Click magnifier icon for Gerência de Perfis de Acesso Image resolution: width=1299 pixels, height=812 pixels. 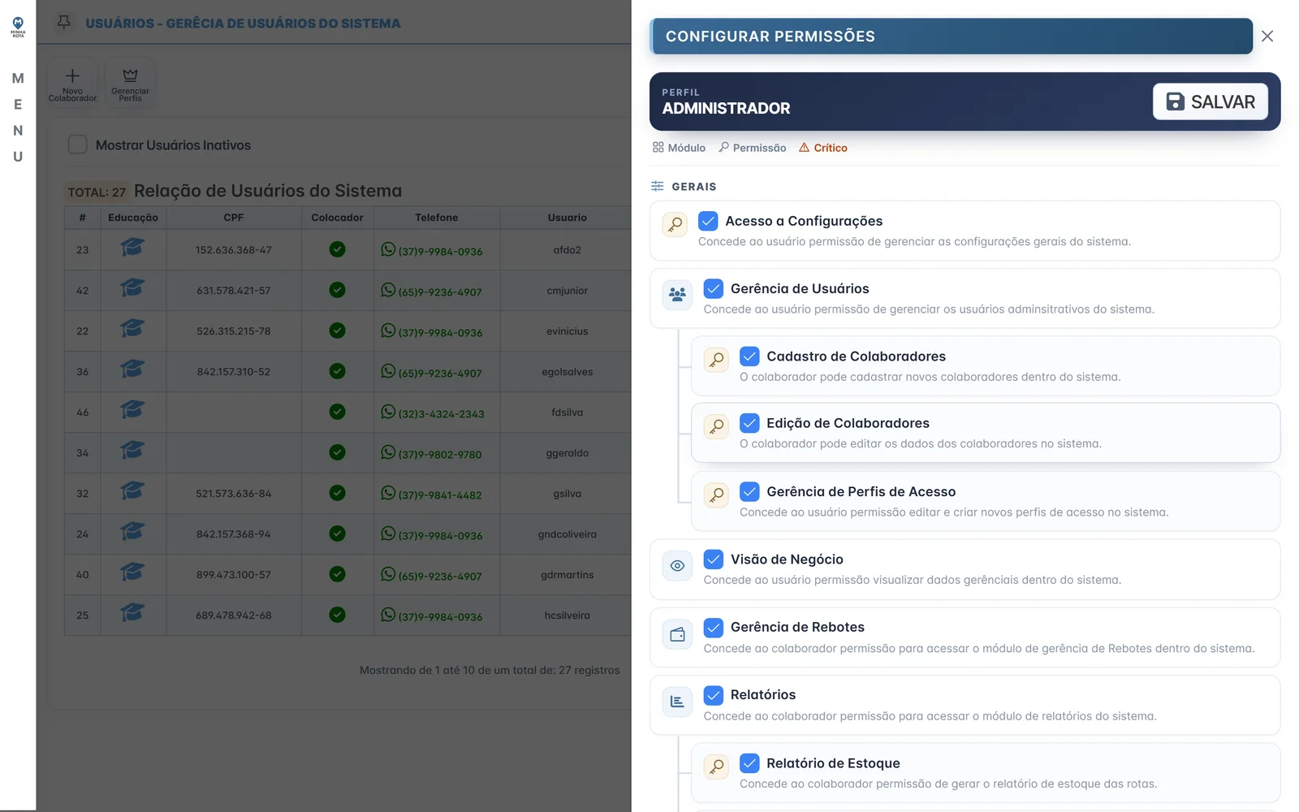click(716, 495)
